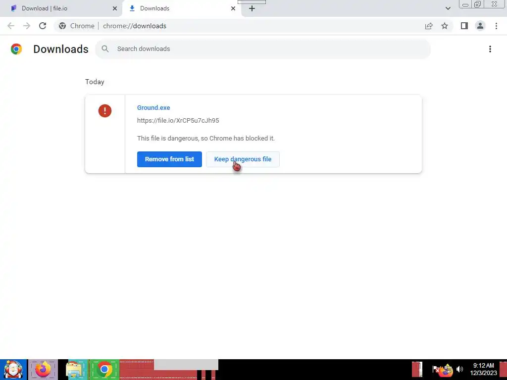Click the Chrome logo beside Downloads title

(x=16, y=49)
